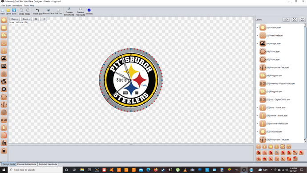Click the grey Fx effect icon

pos(277,152)
